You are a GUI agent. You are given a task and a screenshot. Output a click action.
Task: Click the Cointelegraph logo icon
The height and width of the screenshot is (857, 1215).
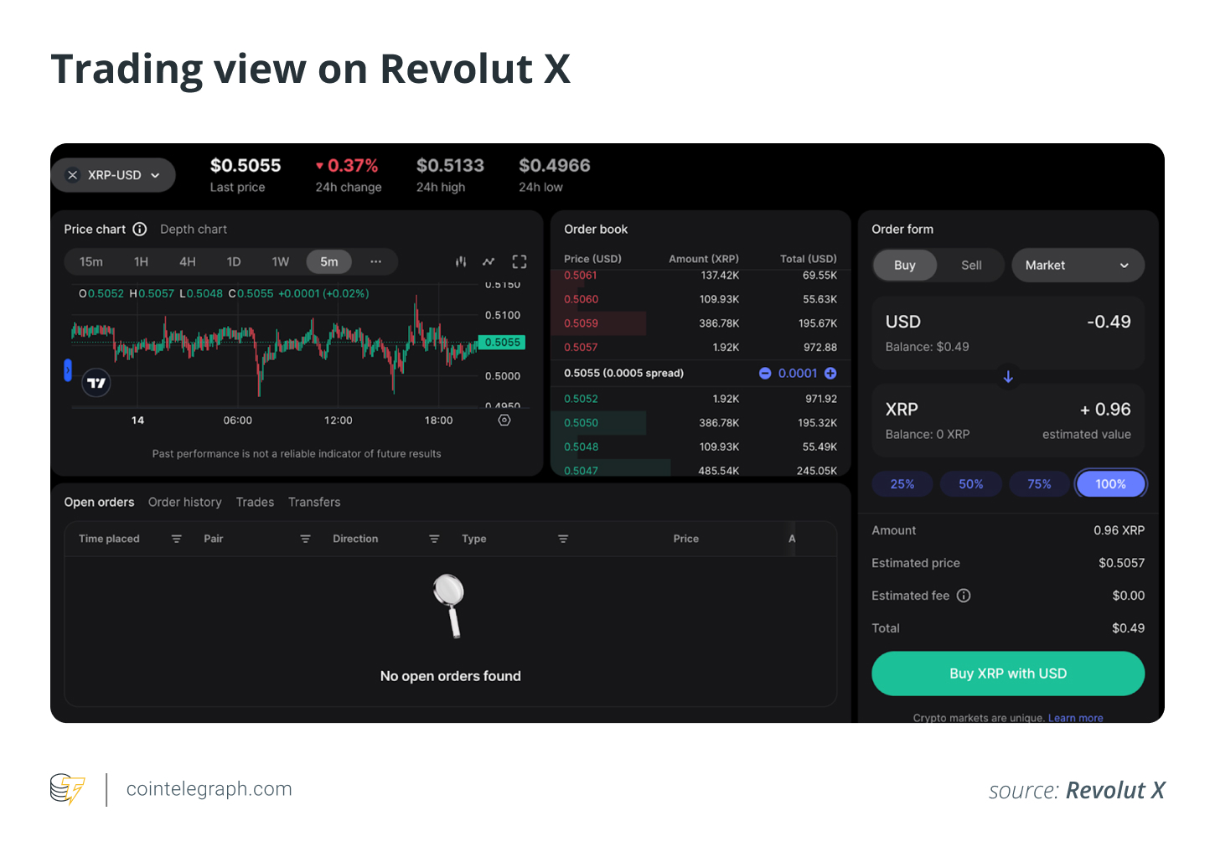coord(67,789)
